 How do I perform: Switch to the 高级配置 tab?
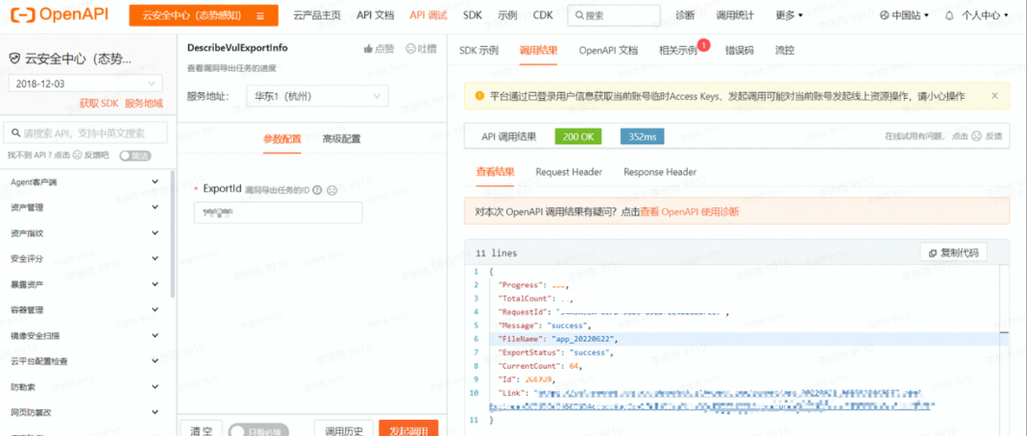coord(341,139)
